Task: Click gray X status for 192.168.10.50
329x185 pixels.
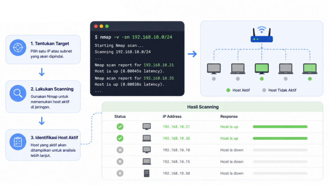Action: pos(120,173)
